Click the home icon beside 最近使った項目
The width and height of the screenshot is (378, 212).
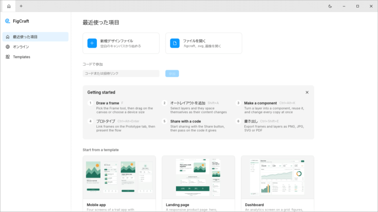(8, 37)
